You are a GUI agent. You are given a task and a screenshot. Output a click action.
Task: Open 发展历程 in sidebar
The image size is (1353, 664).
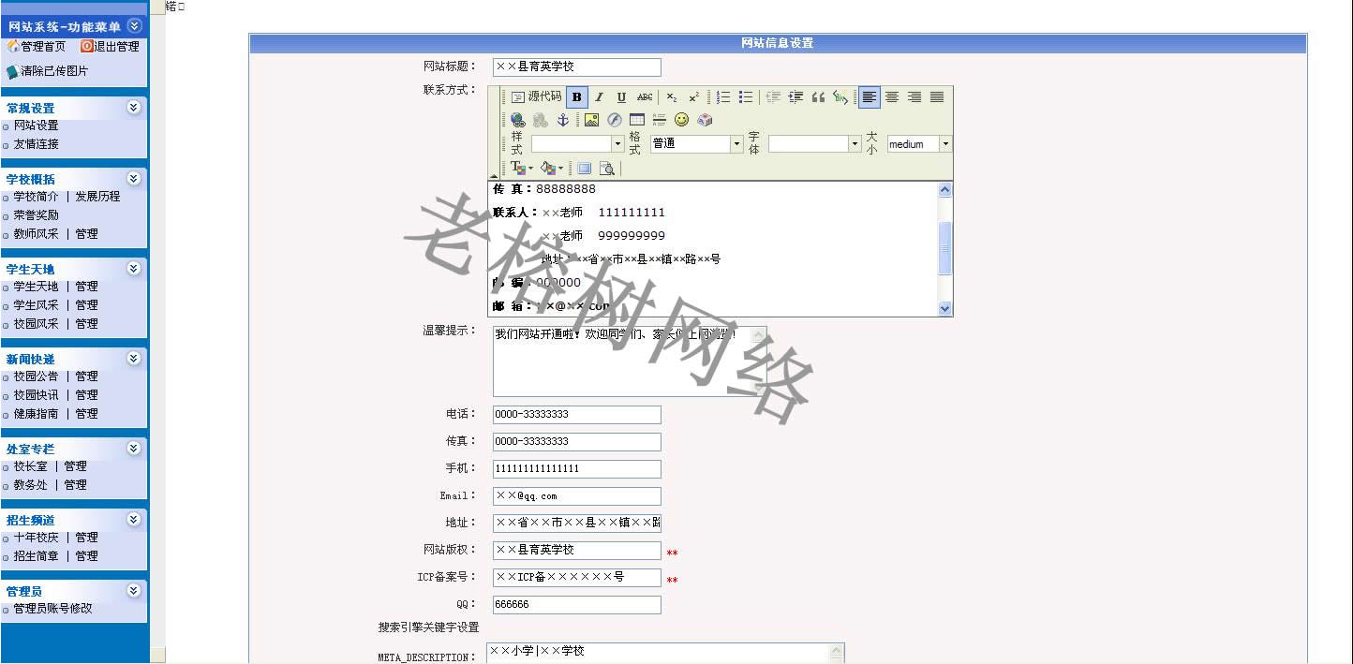pos(98,197)
